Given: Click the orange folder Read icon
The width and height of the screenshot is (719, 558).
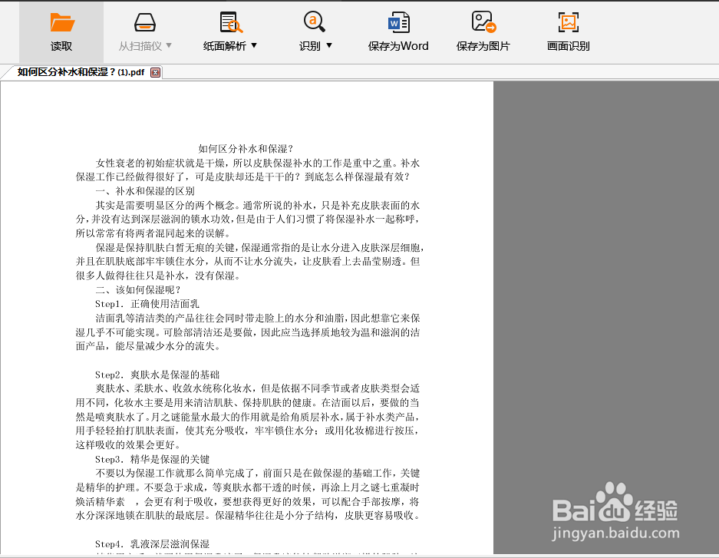Looking at the screenshot, I should pyautogui.click(x=62, y=22).
